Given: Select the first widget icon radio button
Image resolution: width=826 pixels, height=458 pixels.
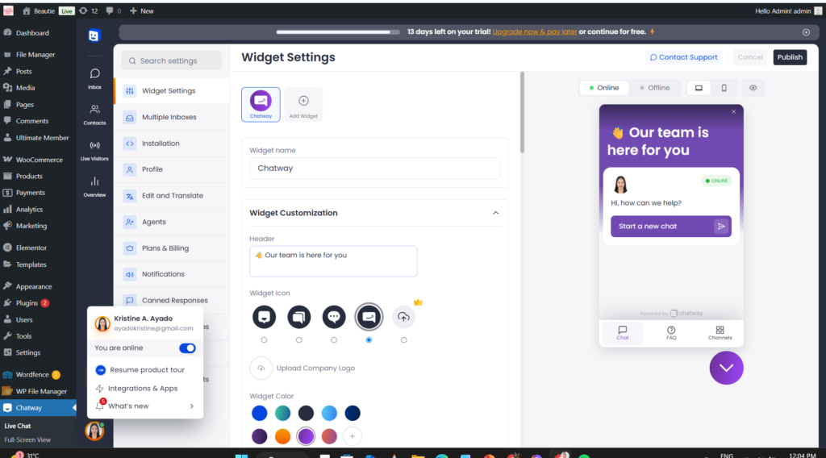Looking at the screenshot, I should click(x=264, y=340).
